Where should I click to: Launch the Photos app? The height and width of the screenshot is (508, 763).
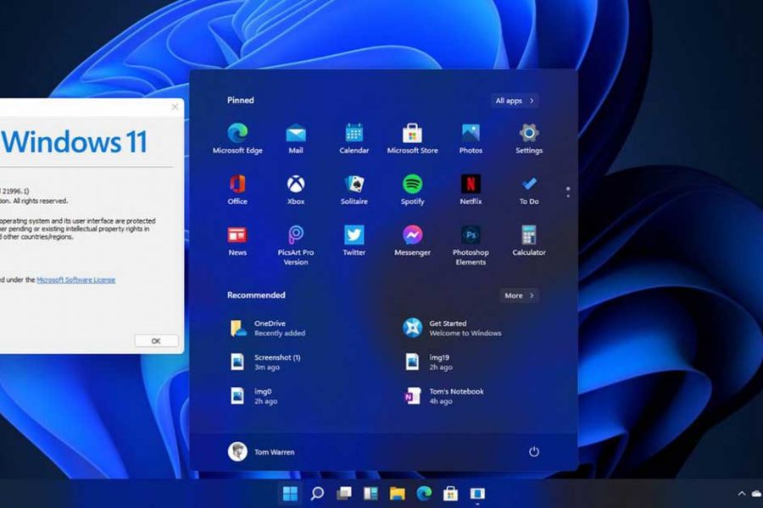[x=471, y=139]
